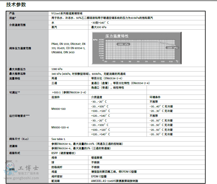Screen dimensions: 217x184
Task: Click the 介质温度 column header
Action: pos(97,97)
